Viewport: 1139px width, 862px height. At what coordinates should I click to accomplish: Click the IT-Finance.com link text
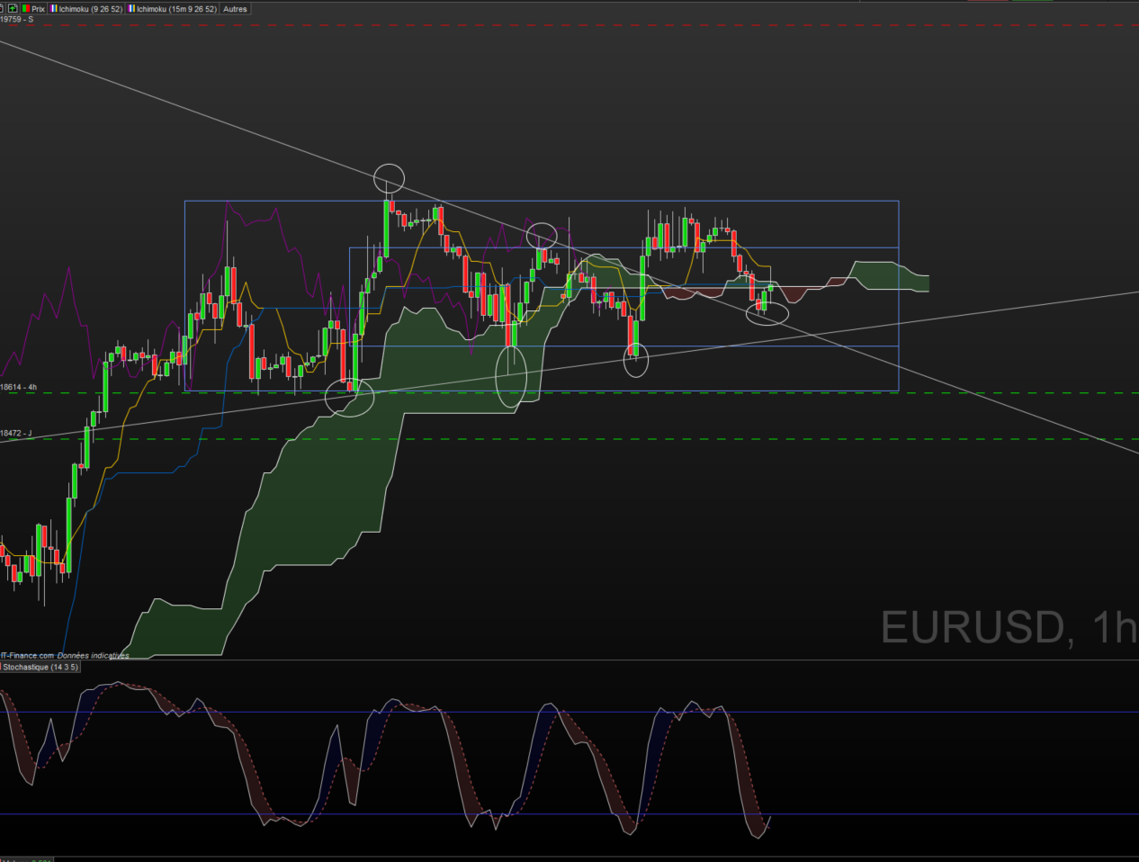[x=27, y=656]
